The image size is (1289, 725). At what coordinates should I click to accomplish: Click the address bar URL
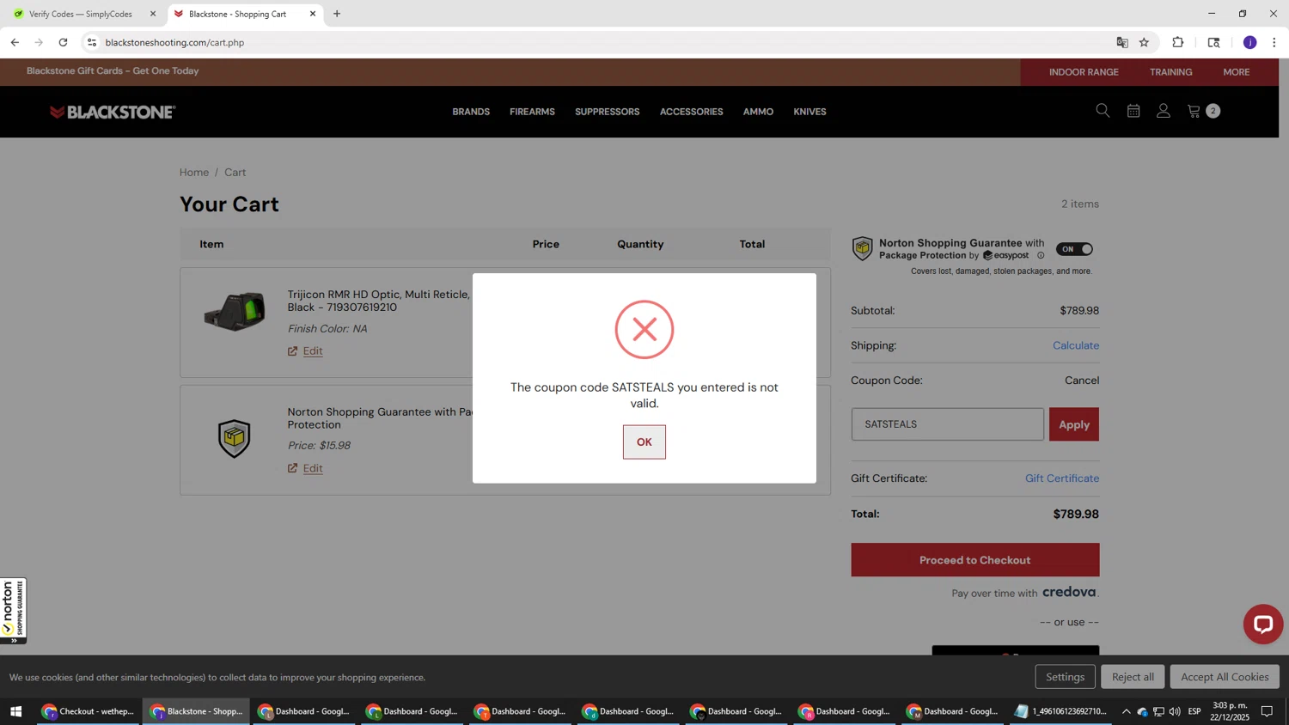(174, 42)
